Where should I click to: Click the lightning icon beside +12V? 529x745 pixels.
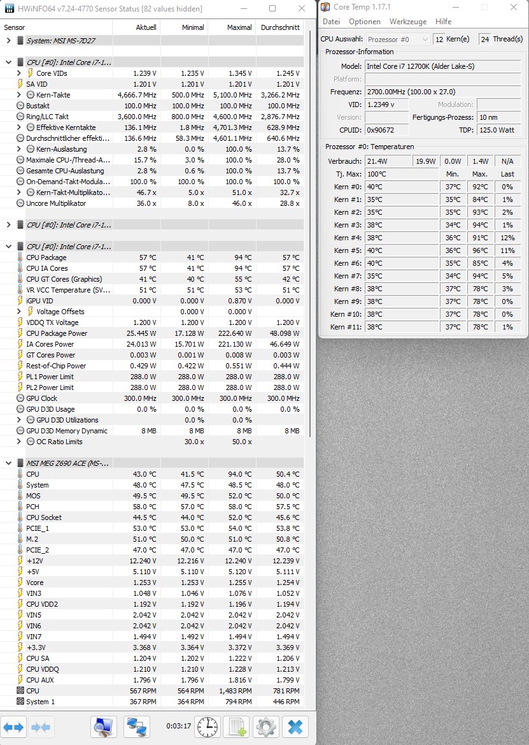(x=20, y=561)
